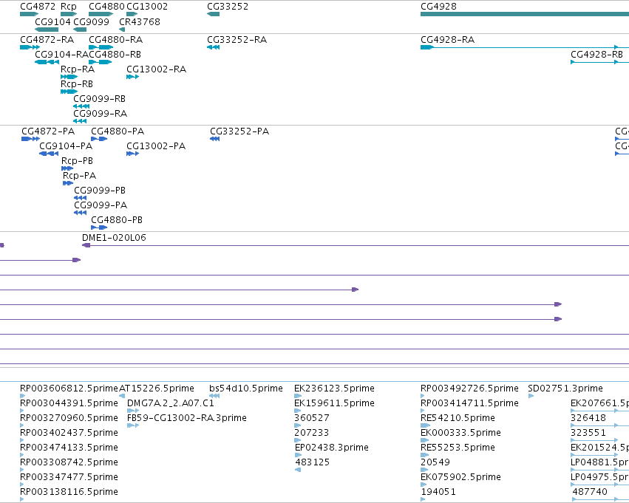Click the CG13002 gene glyph

pyautogui.click(x=132, y=14)
